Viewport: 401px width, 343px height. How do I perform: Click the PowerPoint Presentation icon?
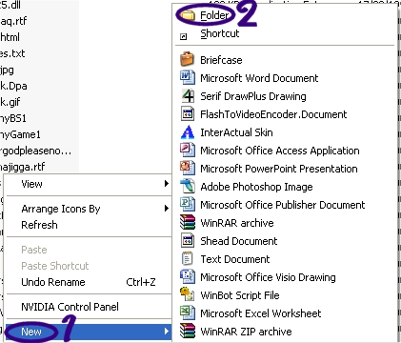click(188, 168)
